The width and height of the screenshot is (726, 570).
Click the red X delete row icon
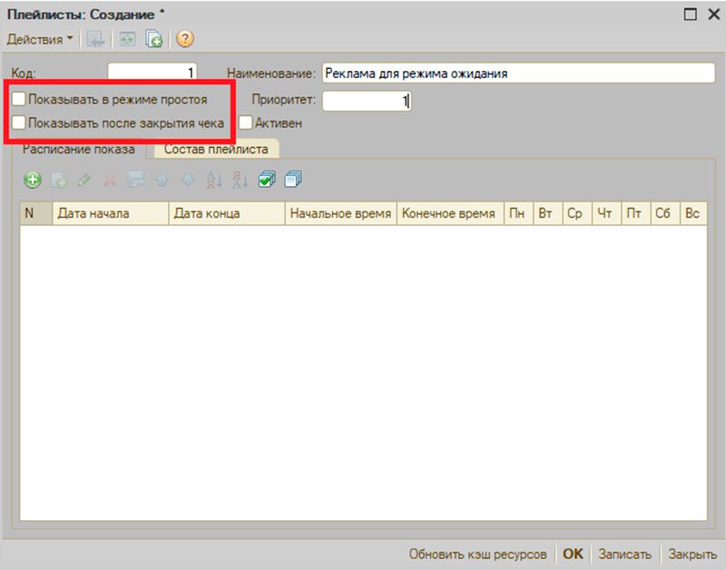(x=110, y=180)
